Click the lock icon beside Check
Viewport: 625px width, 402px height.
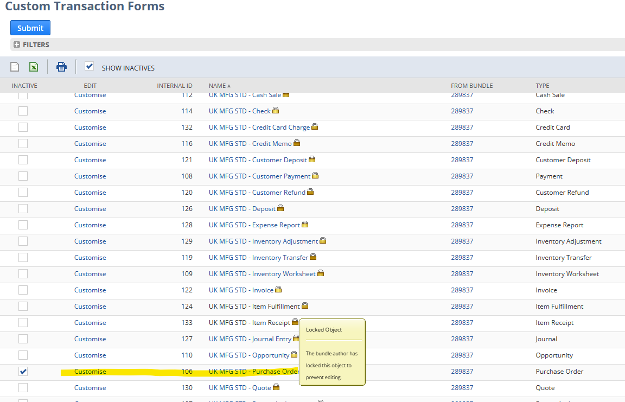pyautogui.click(x=276, y=110)
